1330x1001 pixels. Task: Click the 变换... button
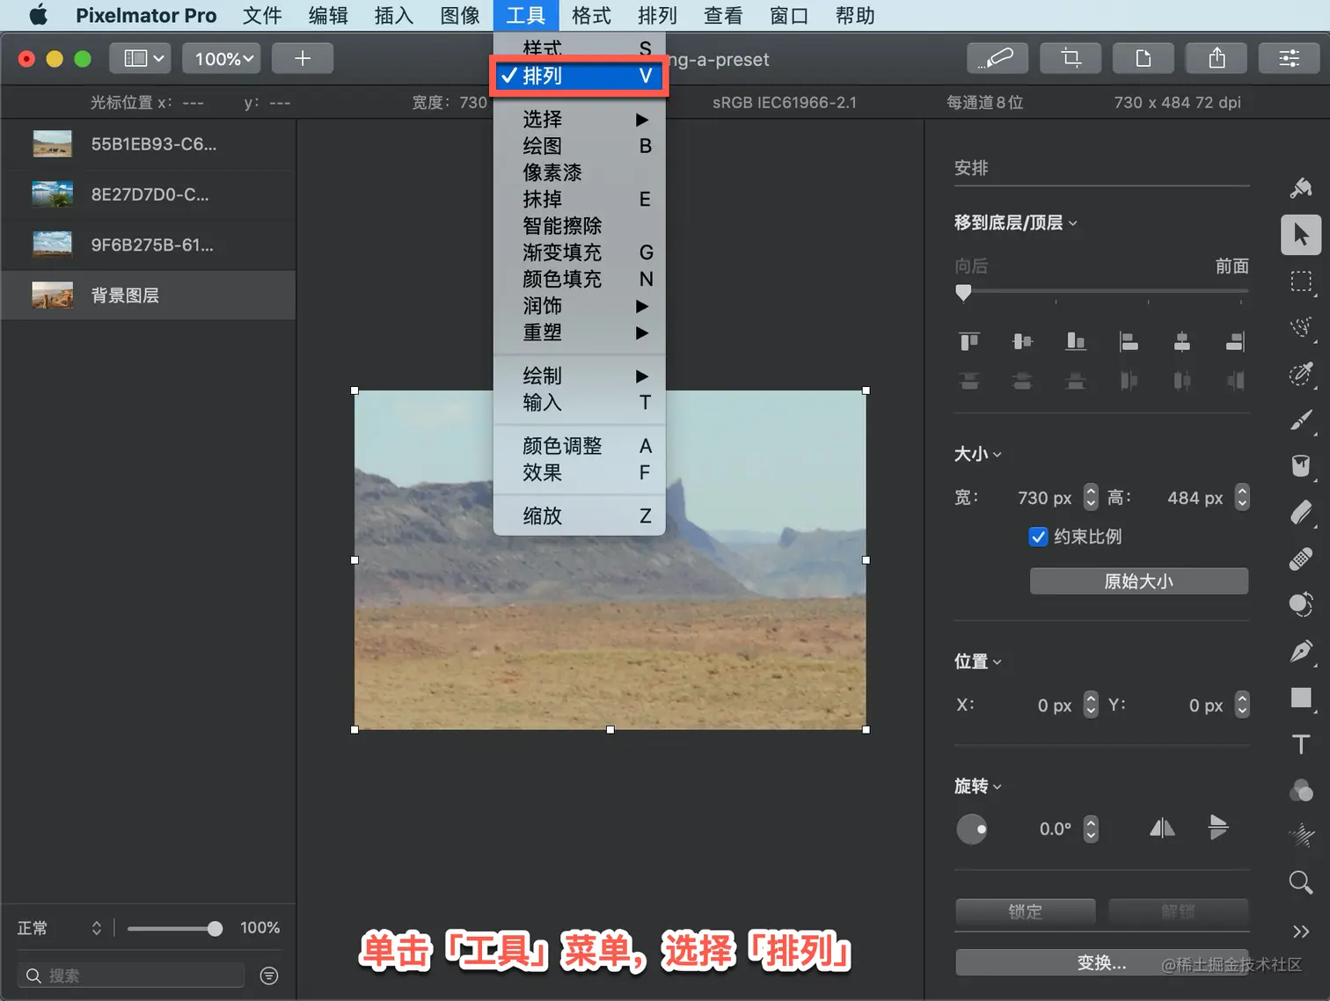tap(1101, 962)
